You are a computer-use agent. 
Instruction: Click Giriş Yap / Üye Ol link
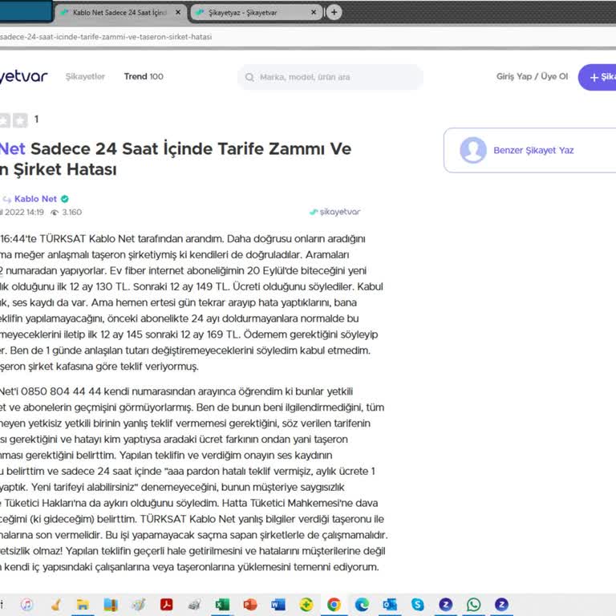(x=532, y=77)
